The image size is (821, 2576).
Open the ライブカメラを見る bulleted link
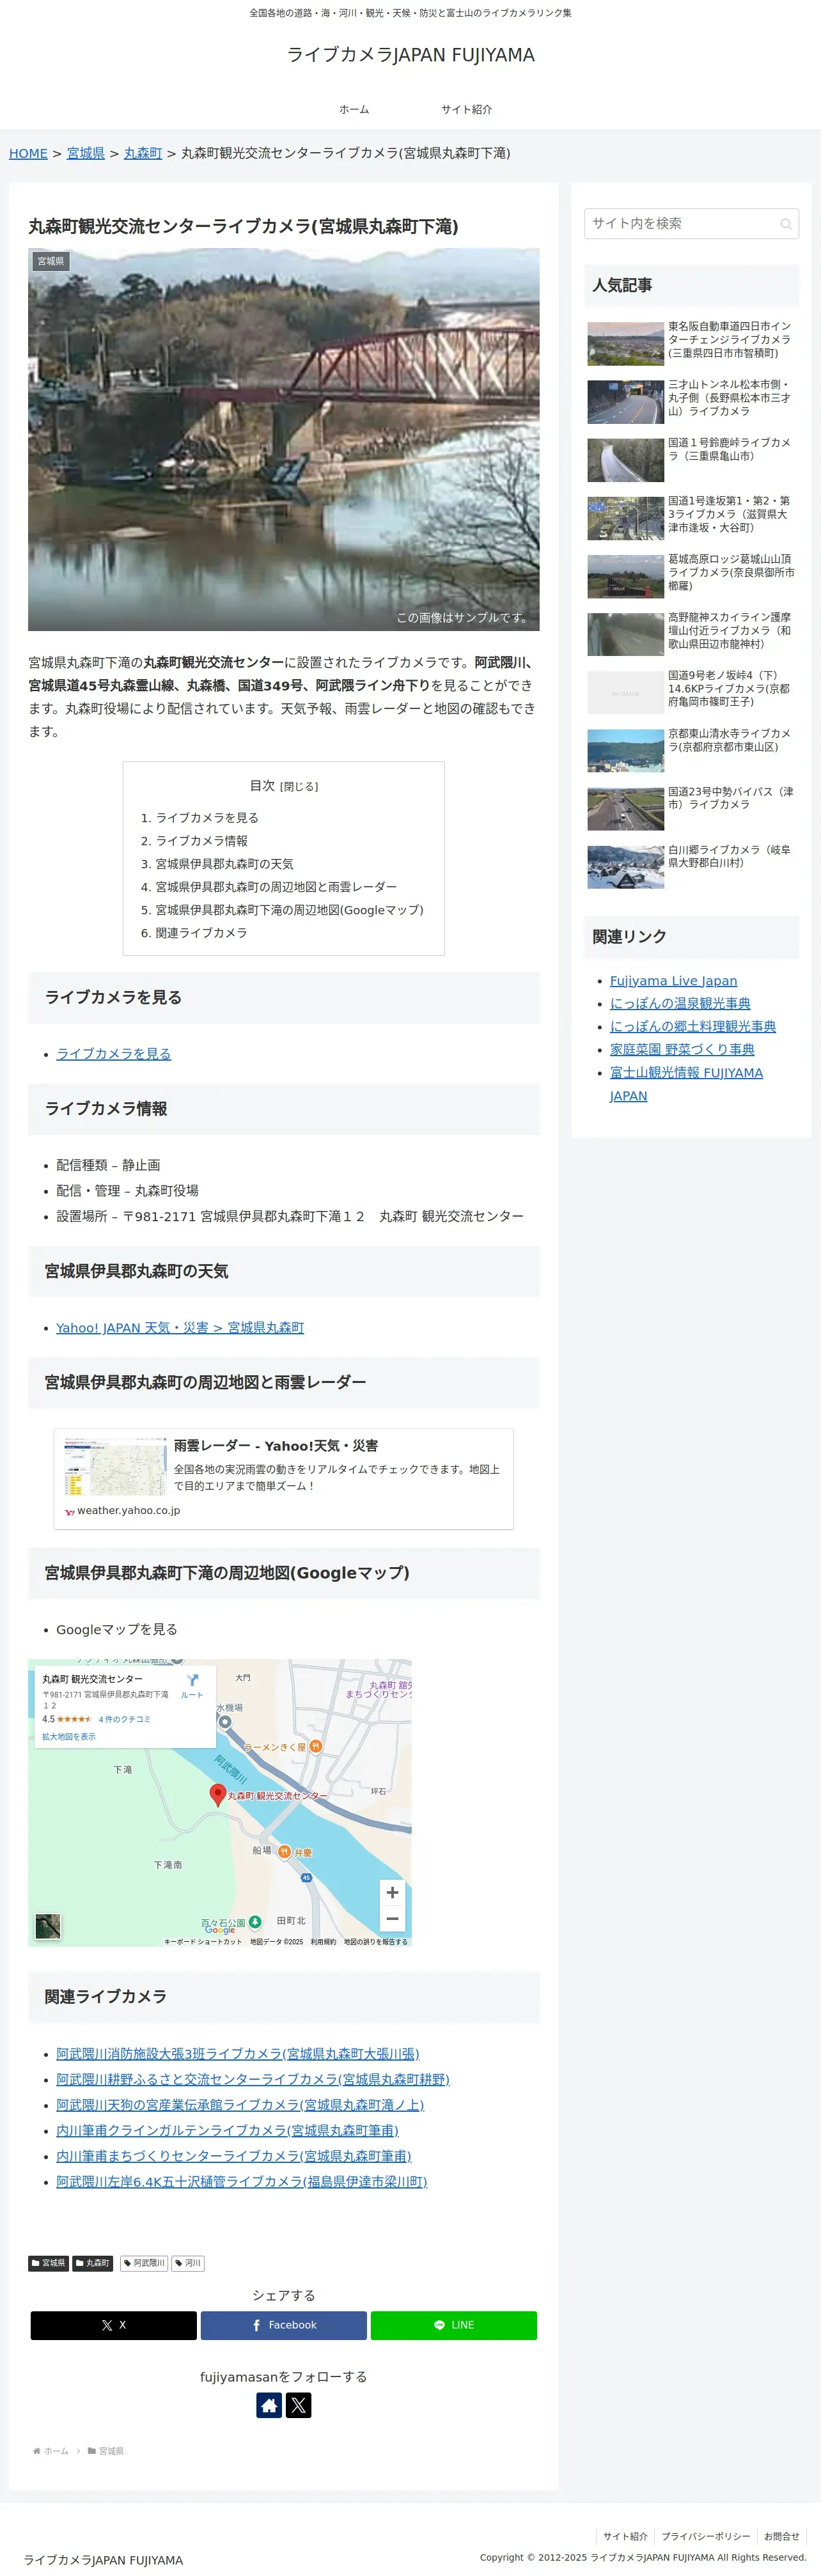pyautogui.click(x=113, y=1054)
